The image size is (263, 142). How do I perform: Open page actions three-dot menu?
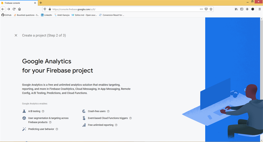point(201,9)
